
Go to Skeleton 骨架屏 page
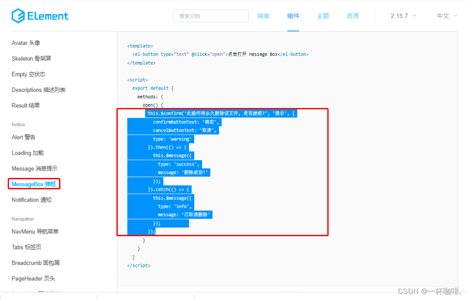pyautogui.click(x=31, y=59)
